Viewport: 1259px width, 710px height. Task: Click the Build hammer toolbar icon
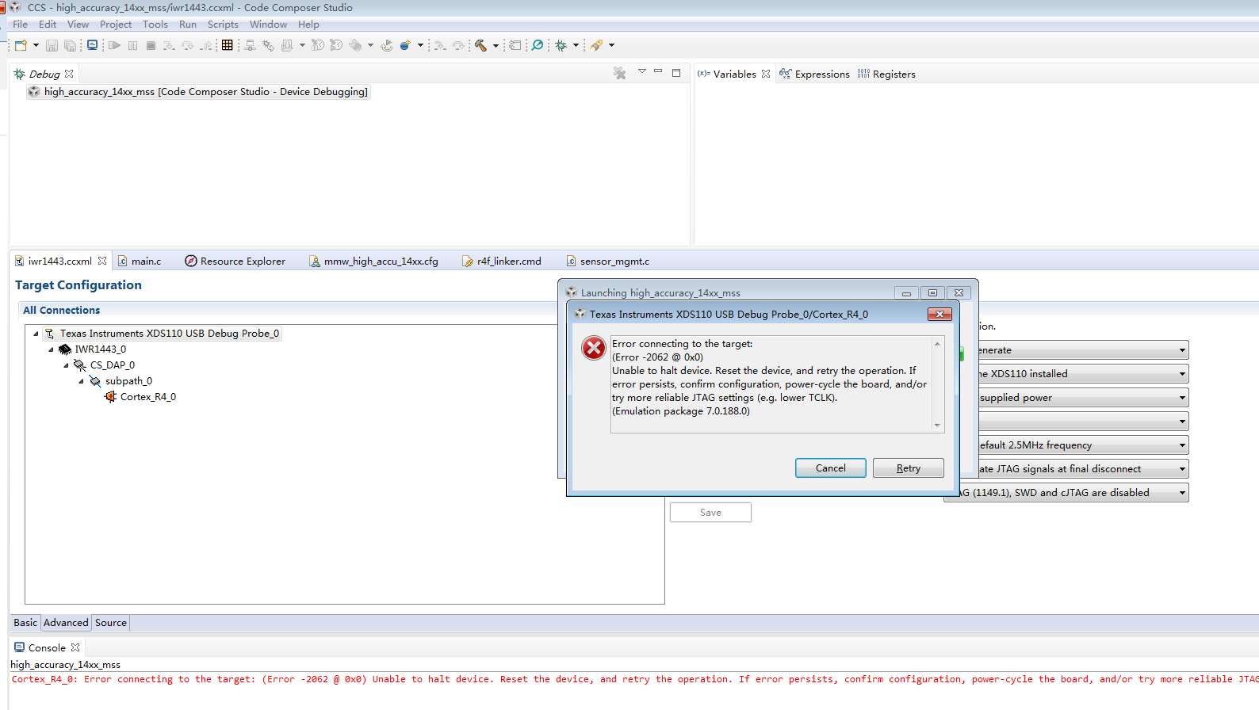pos(480,45)
